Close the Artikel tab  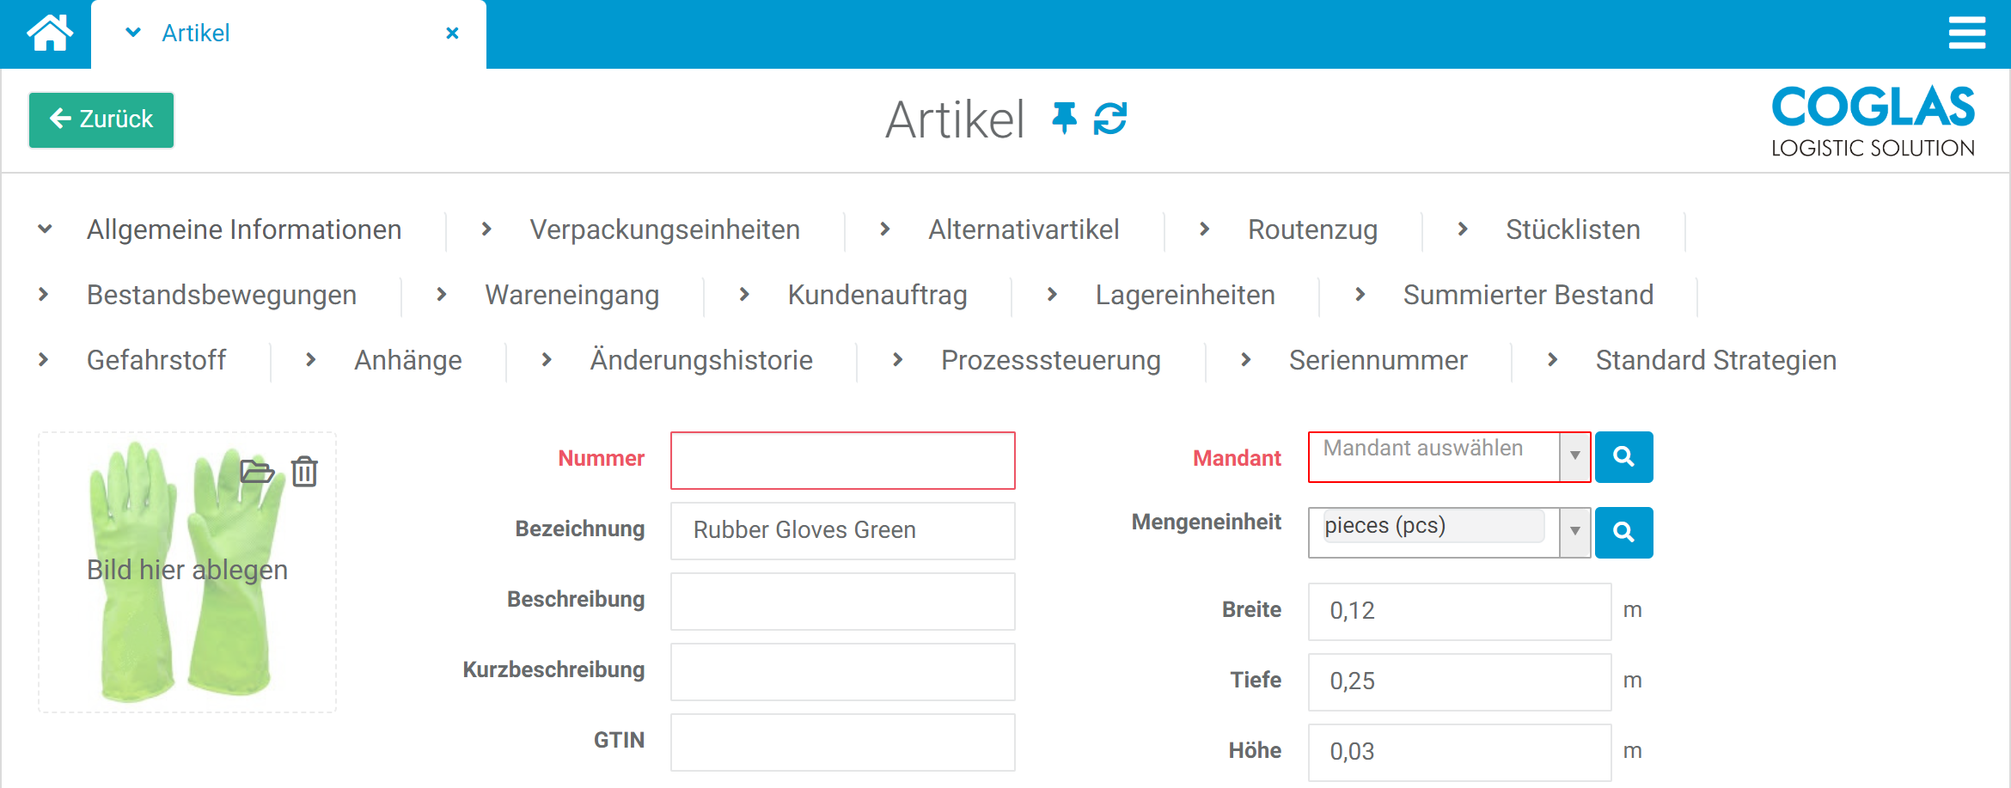coord(452,34)
